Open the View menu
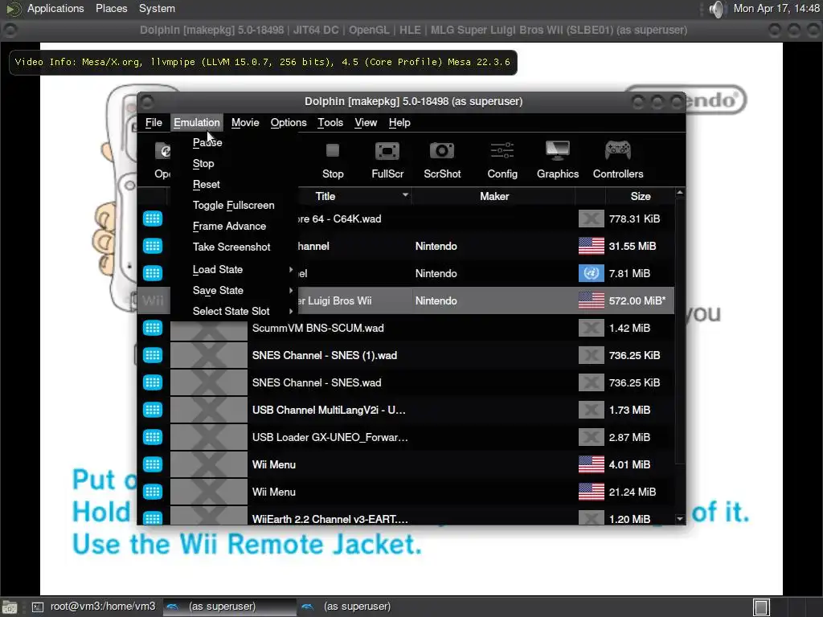823x617 pixels. [366, 123]
